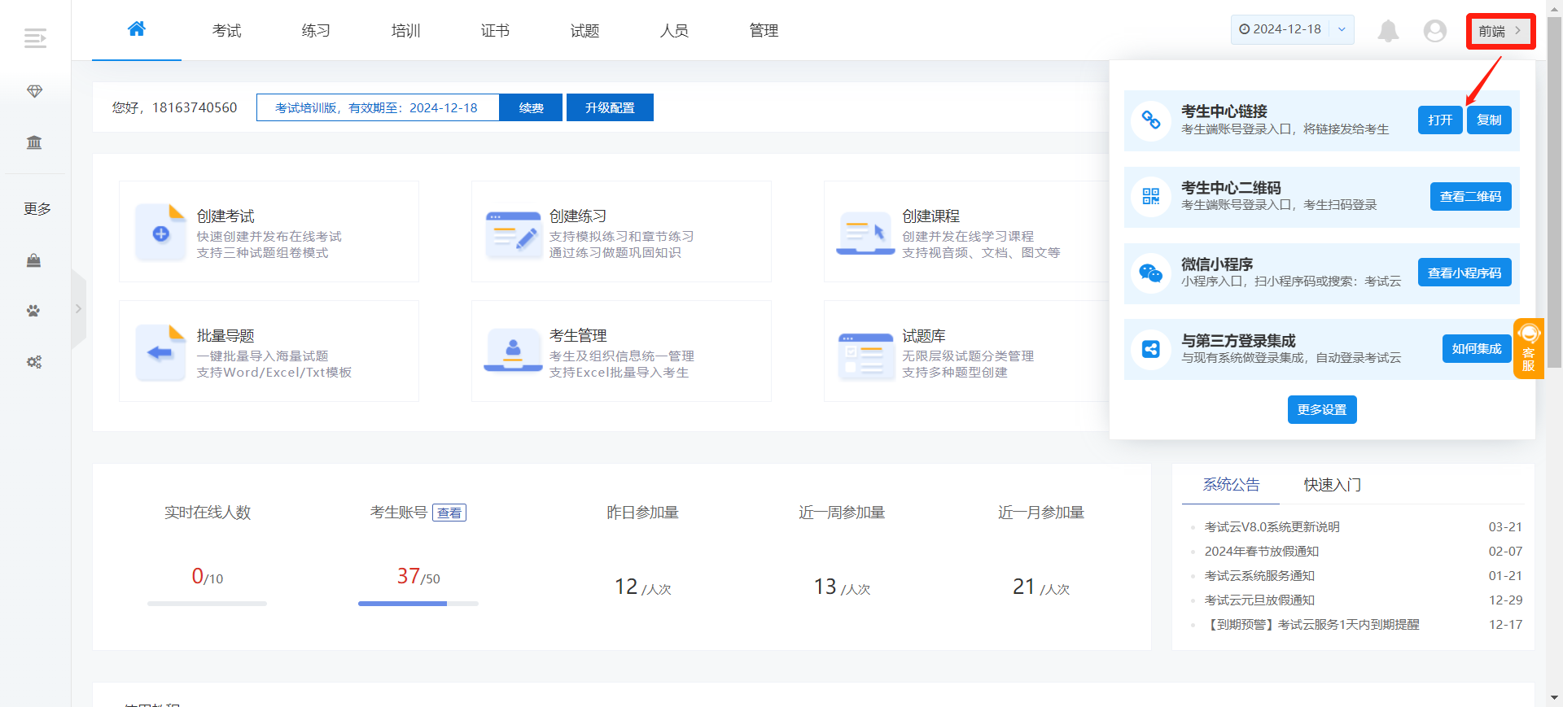The height and width of the screenshot is (707, 1563).
Task: Click the paw print sidebar icon
Action: (x=33, y=311)
